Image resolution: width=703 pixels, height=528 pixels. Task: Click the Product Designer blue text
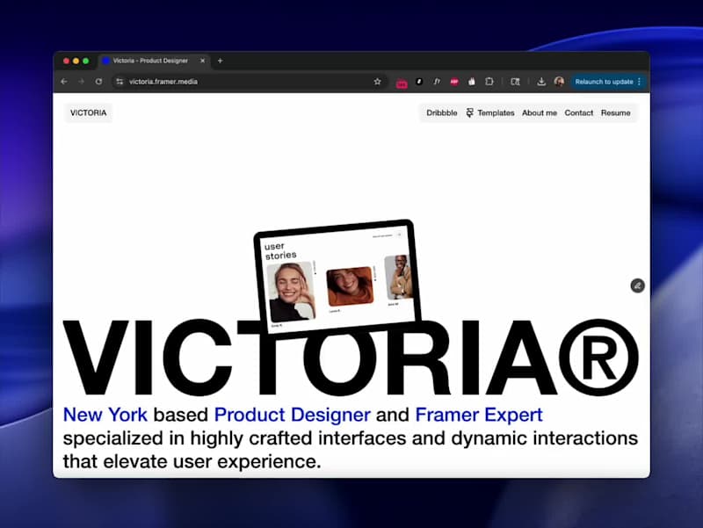click(x=293, y=415)
